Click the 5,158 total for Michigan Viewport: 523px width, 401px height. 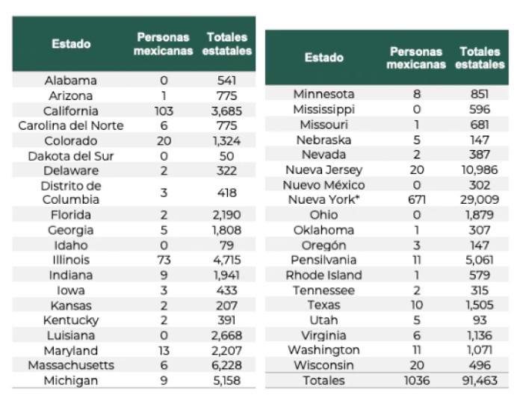point(226,381)
